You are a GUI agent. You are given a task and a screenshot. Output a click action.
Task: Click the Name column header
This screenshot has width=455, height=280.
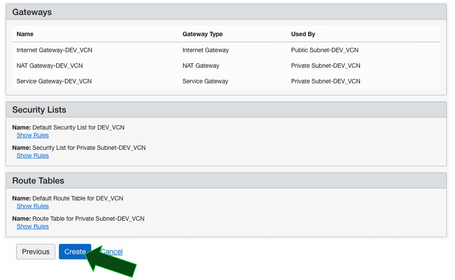click(25, 34)
